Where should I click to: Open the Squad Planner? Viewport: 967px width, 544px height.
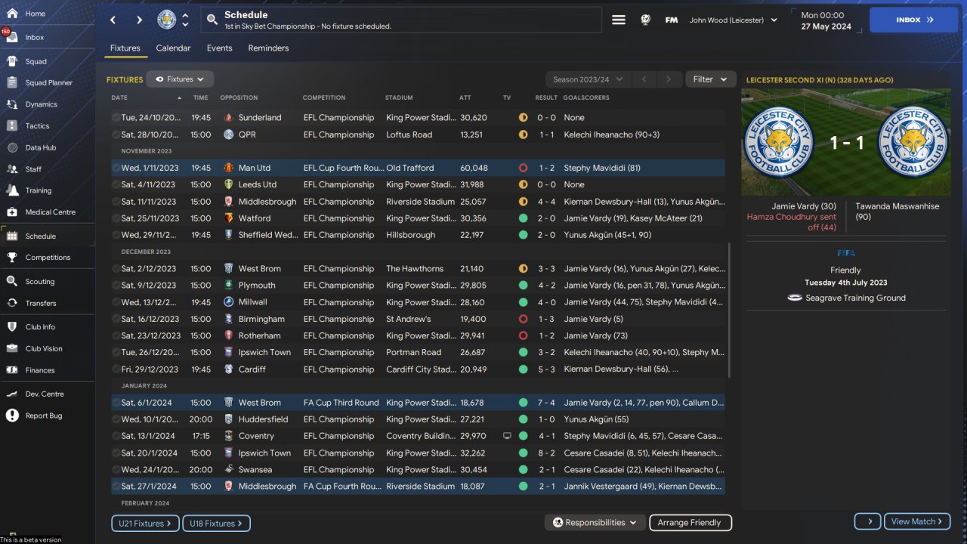[x=48, y=82]
